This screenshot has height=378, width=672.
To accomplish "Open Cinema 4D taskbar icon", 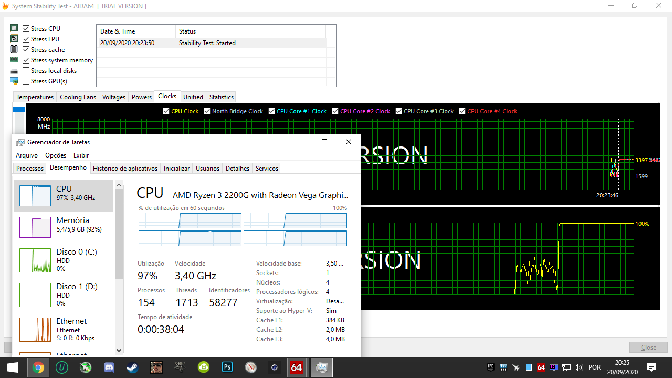I will tap(275, 367).
